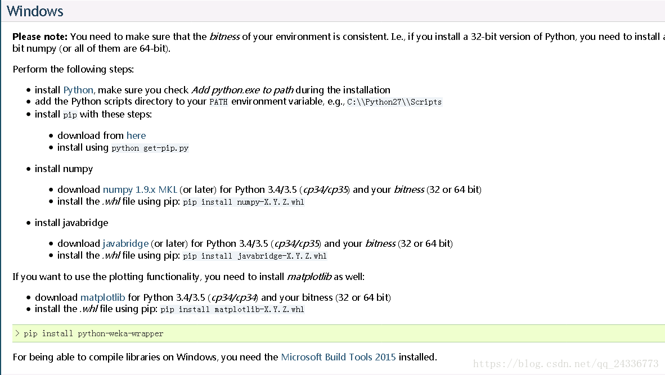
Task: Click the Windows section heading
Action: pyautogui.click(x=35, y=11)
